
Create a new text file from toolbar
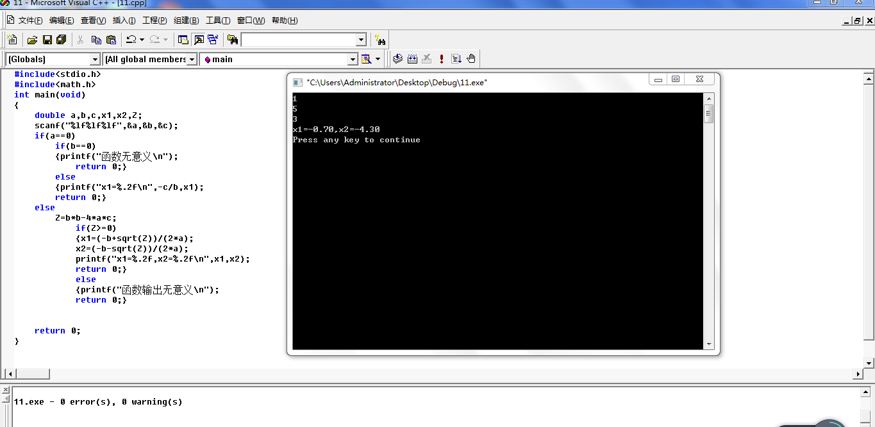12,40
